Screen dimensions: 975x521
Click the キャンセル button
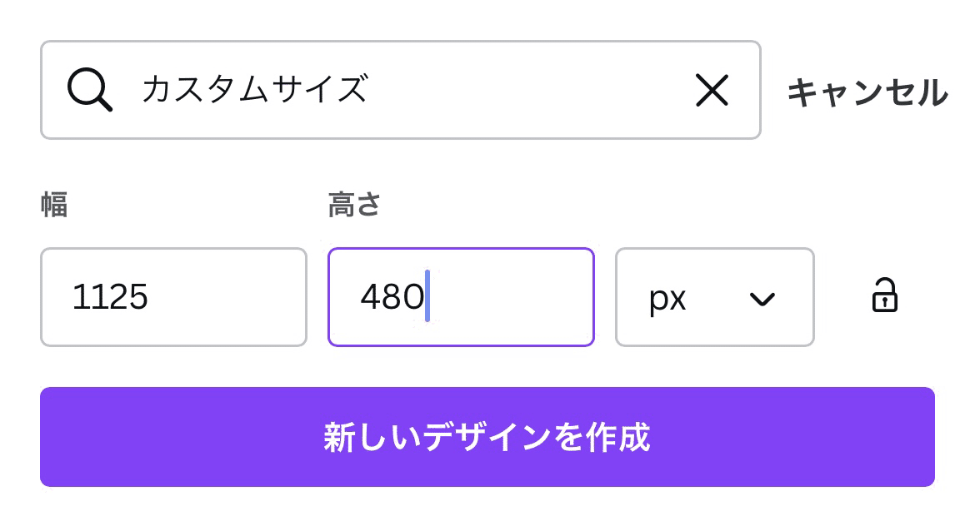point(867,92)
